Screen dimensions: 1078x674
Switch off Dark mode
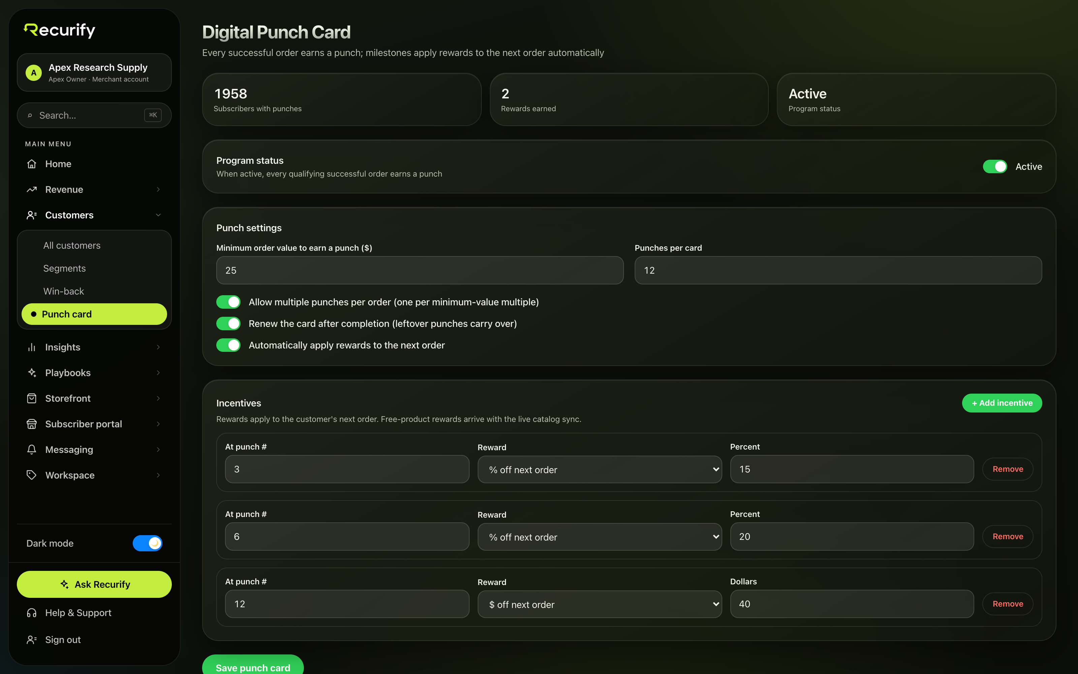(148, 543)
